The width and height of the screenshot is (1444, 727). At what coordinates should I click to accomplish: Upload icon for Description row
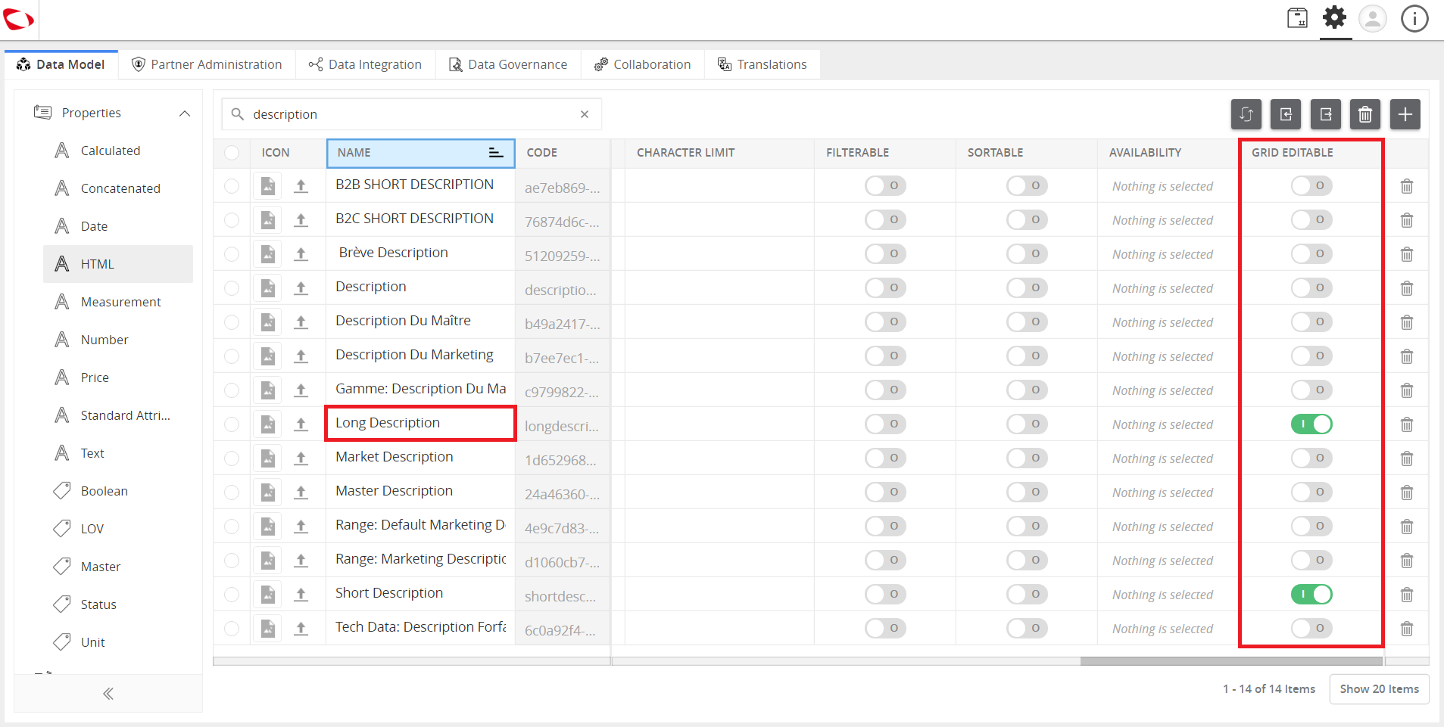coord(301,288)
